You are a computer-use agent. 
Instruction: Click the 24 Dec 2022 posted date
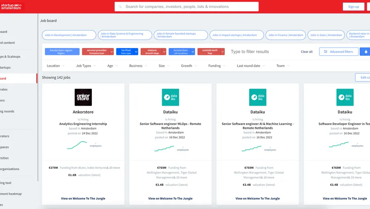point(90,133)
